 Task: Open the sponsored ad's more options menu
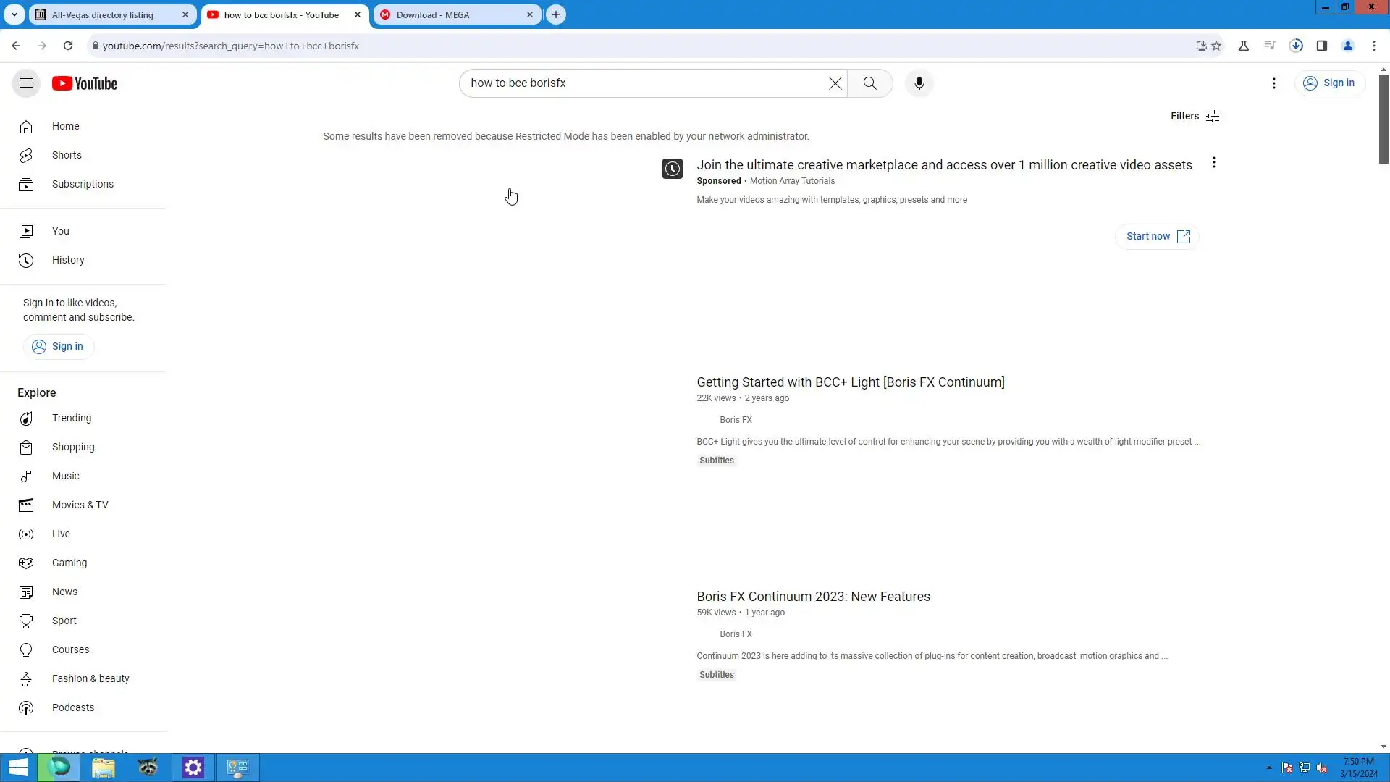pyautogui.click(x=1213, y=163)
